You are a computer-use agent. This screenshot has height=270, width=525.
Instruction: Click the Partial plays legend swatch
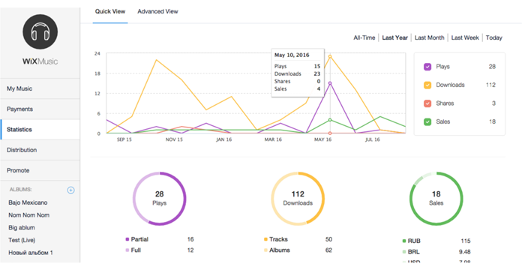coord(127,239)
